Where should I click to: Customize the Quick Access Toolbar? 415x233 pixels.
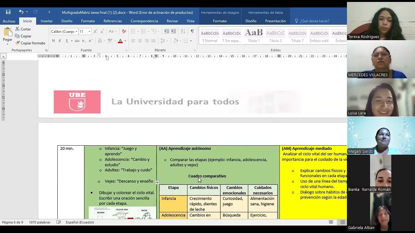pos(49,12)
